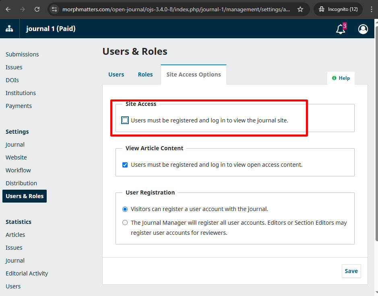Viewport: 378px width, 296px height.
Task: Reload the page with refresh icon
Action: 37,9
